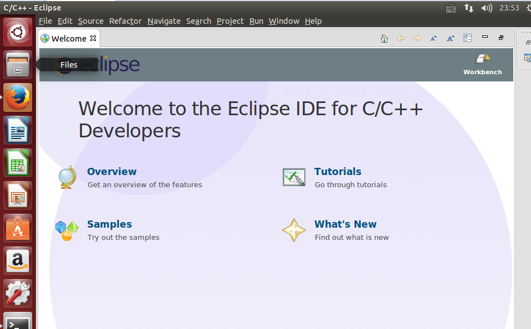Open the Overview link
Image resolution: width=531 pixels, height=329 pixels.
(112, 172)
